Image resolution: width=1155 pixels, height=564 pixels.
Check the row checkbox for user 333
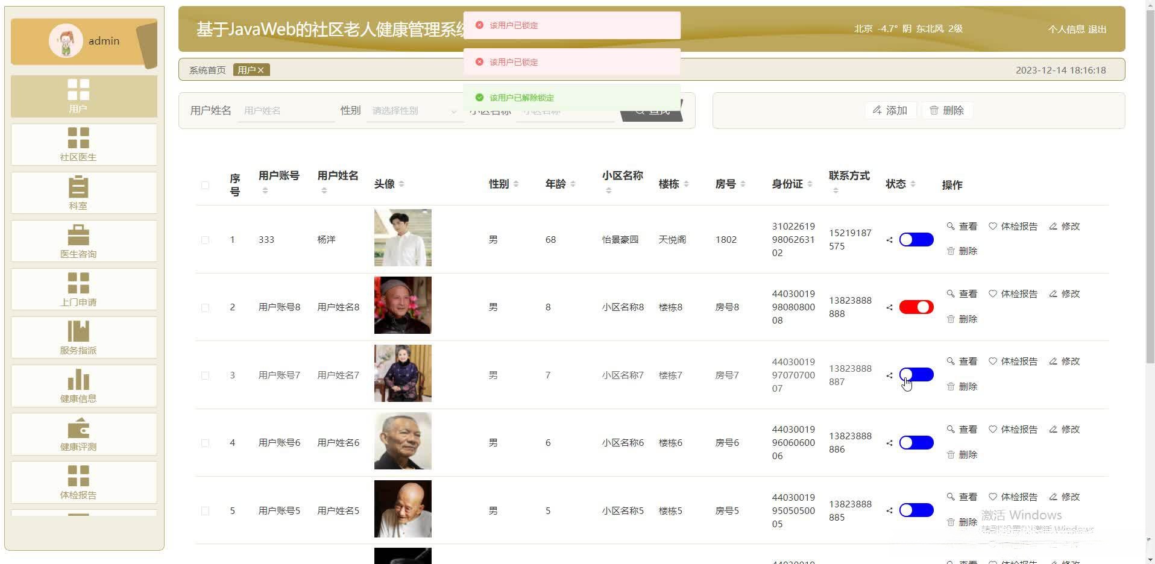pos(205,239)
